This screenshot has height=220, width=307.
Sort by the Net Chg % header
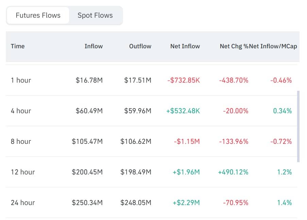click(233, 46)
